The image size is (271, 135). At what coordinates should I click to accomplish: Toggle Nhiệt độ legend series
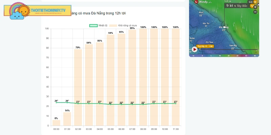[98, 26]
